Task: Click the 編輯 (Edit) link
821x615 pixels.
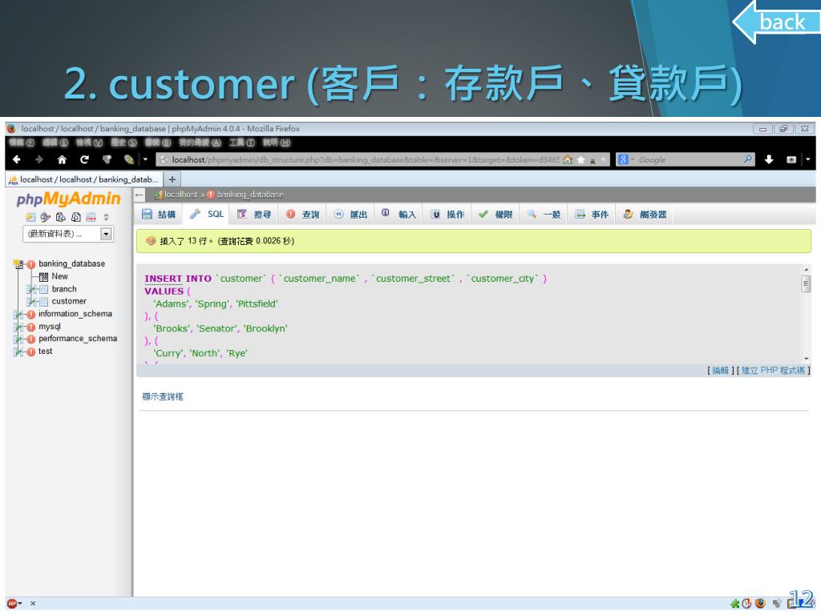Action: 720,370
